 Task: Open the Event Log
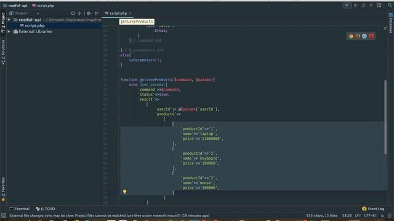(373, 209)
